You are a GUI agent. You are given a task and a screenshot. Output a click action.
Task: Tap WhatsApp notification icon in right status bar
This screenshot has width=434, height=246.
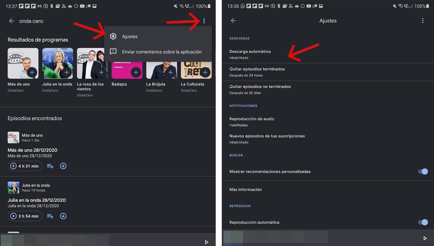[x=243, y=6]
